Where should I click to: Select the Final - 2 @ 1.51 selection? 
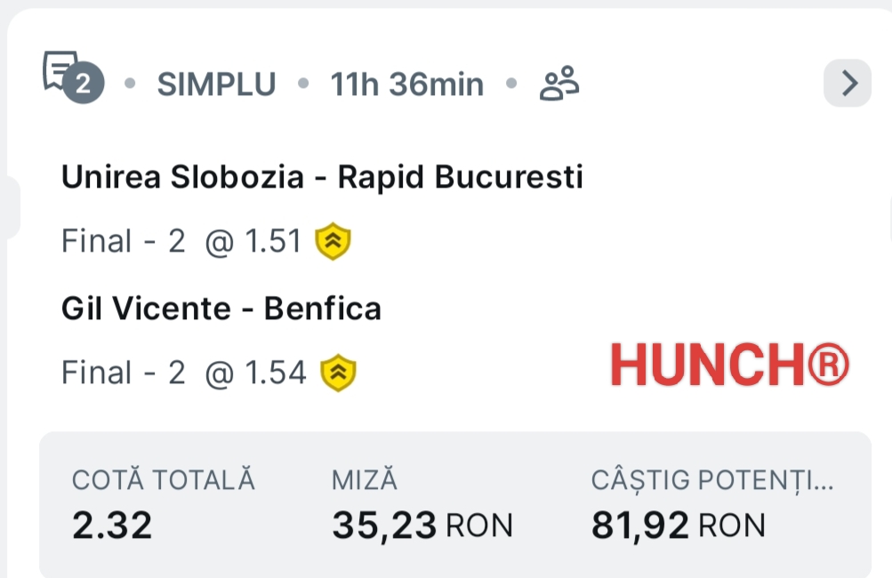(x=182, y=241)
